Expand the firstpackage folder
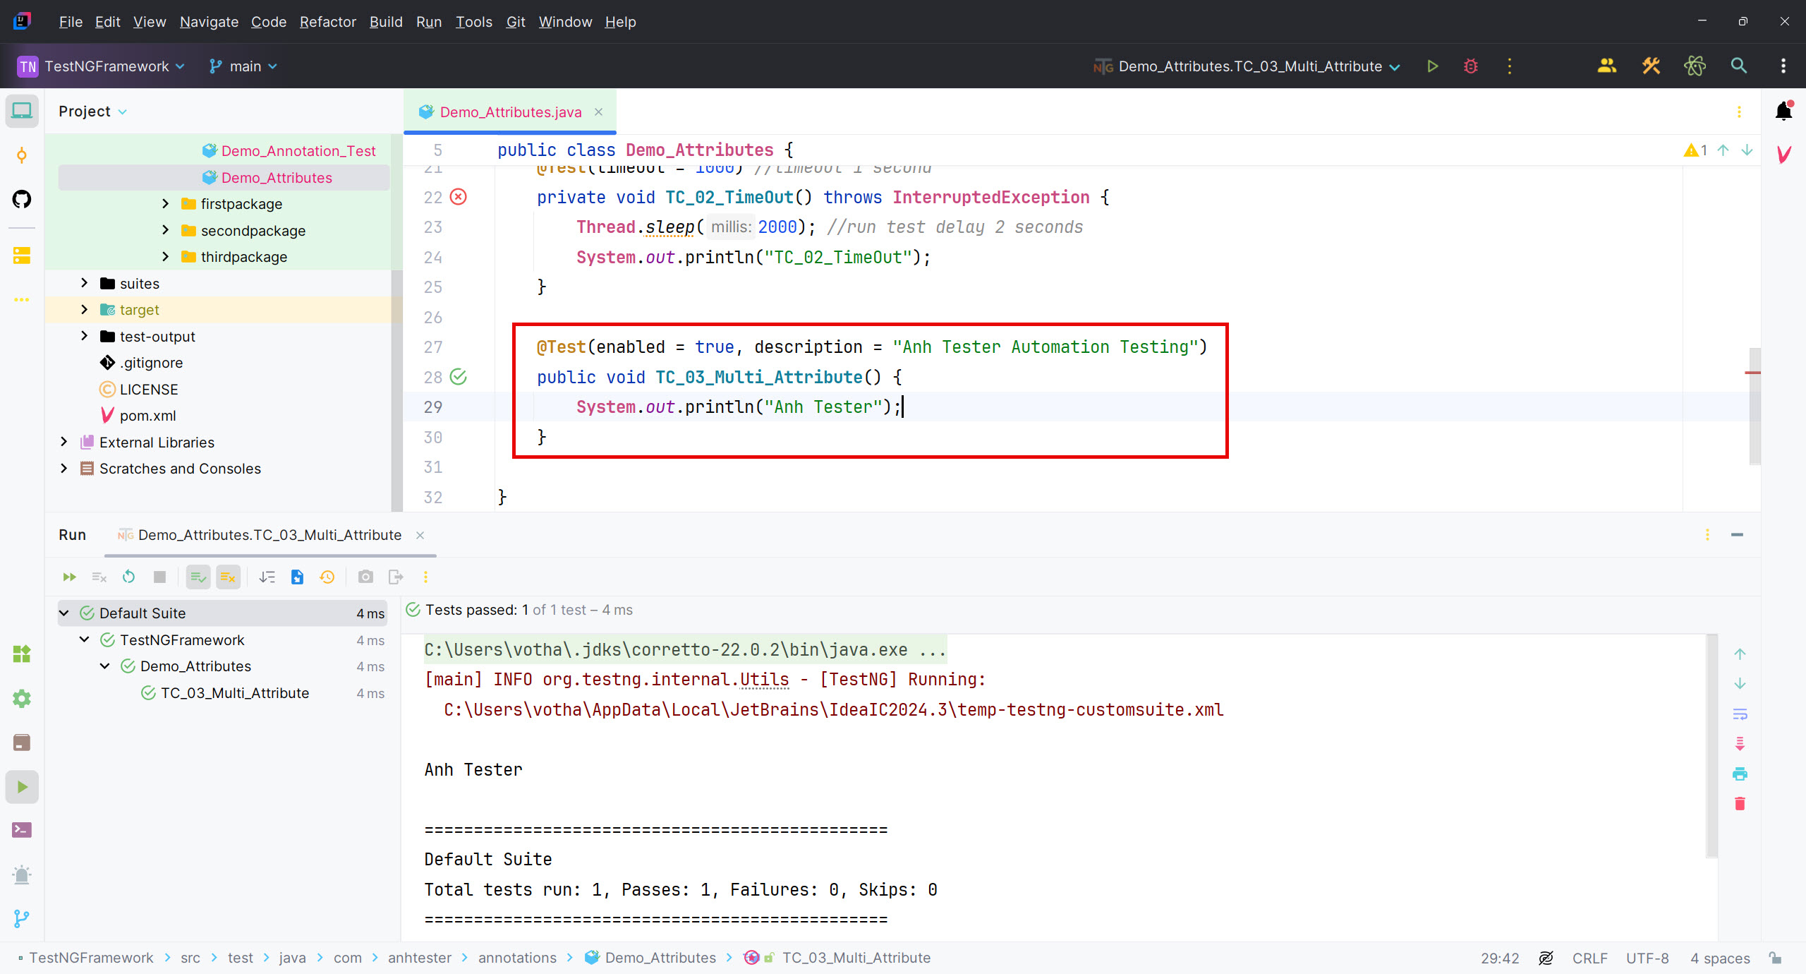Viewport: 1806px width, 974px height. coord(165,204)
